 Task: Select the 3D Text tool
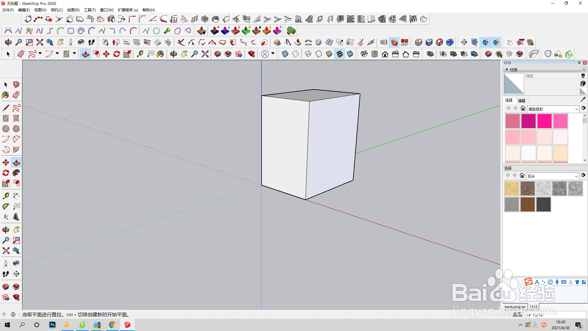click(16, 217)
